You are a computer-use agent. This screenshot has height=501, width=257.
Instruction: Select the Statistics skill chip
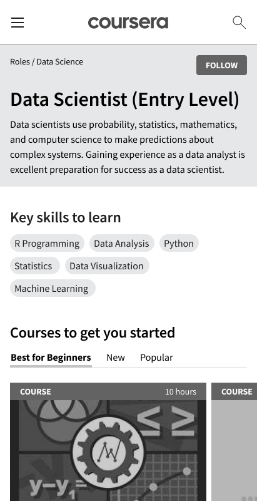click(35, 266)
